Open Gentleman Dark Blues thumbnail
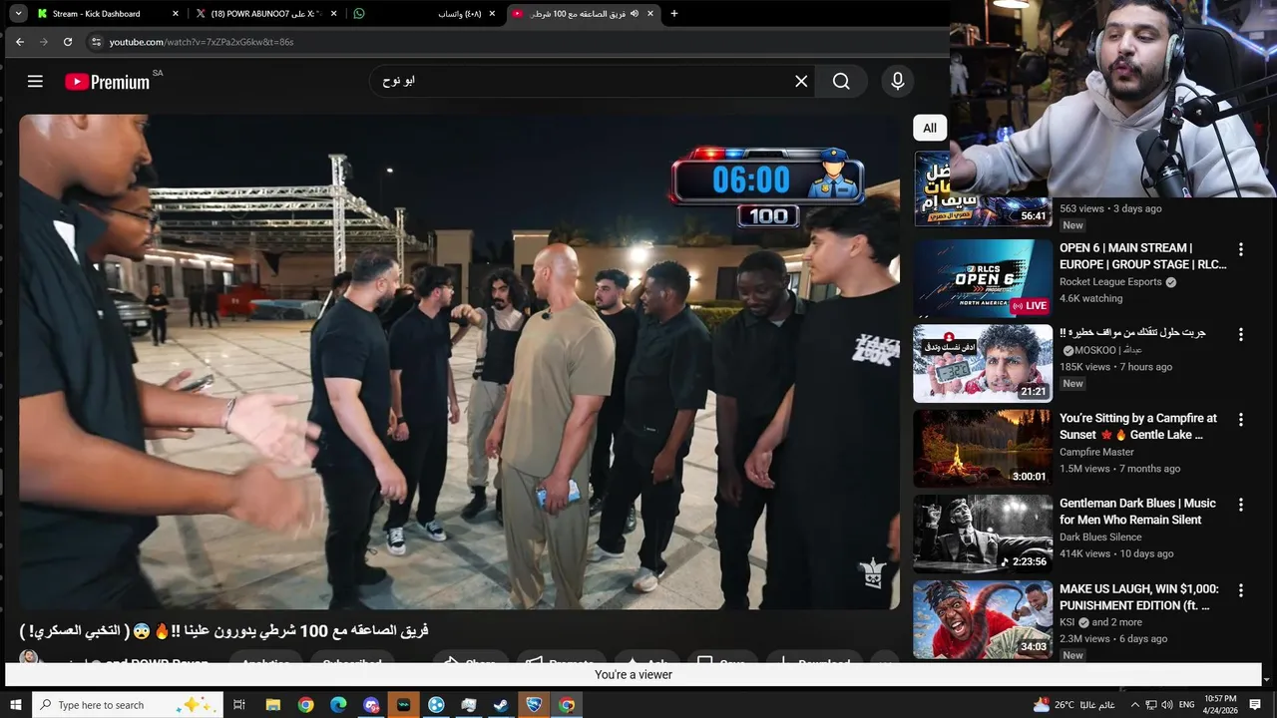The image size is (1277, 718). pyautogui.click(x=983, y=535)
